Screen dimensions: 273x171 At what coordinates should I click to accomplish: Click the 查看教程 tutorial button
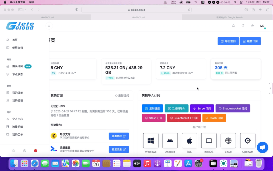[119, 136]
